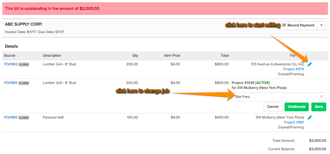Click the Details section heading
The height and width of the screenshot is (154, 330).
(x=12, y=46)
